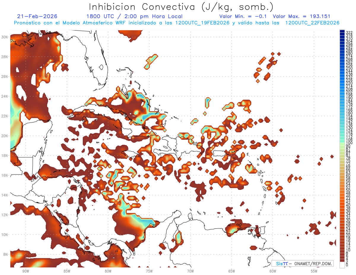
Task: Click the '0' value at the color scale bottom
Action: (x=347, y=265)
